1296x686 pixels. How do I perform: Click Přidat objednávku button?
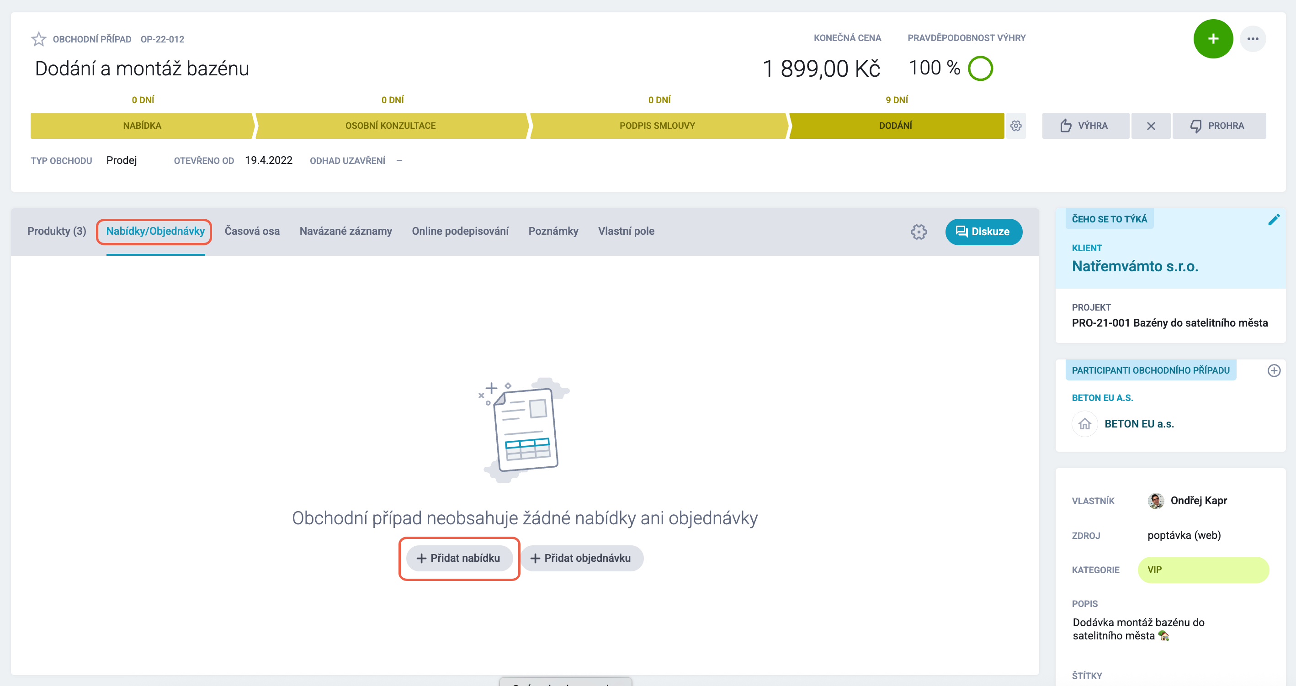point(582,558)
